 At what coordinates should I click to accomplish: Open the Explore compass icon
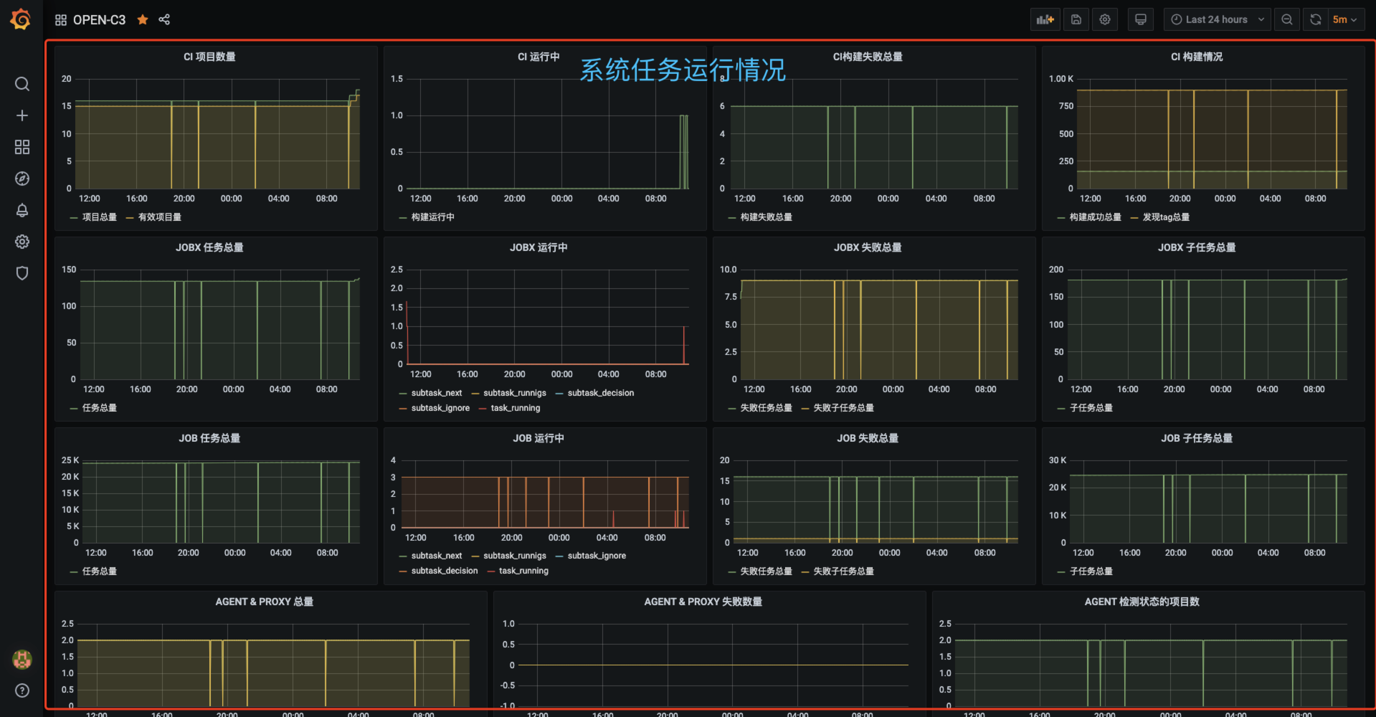[22, 179]
